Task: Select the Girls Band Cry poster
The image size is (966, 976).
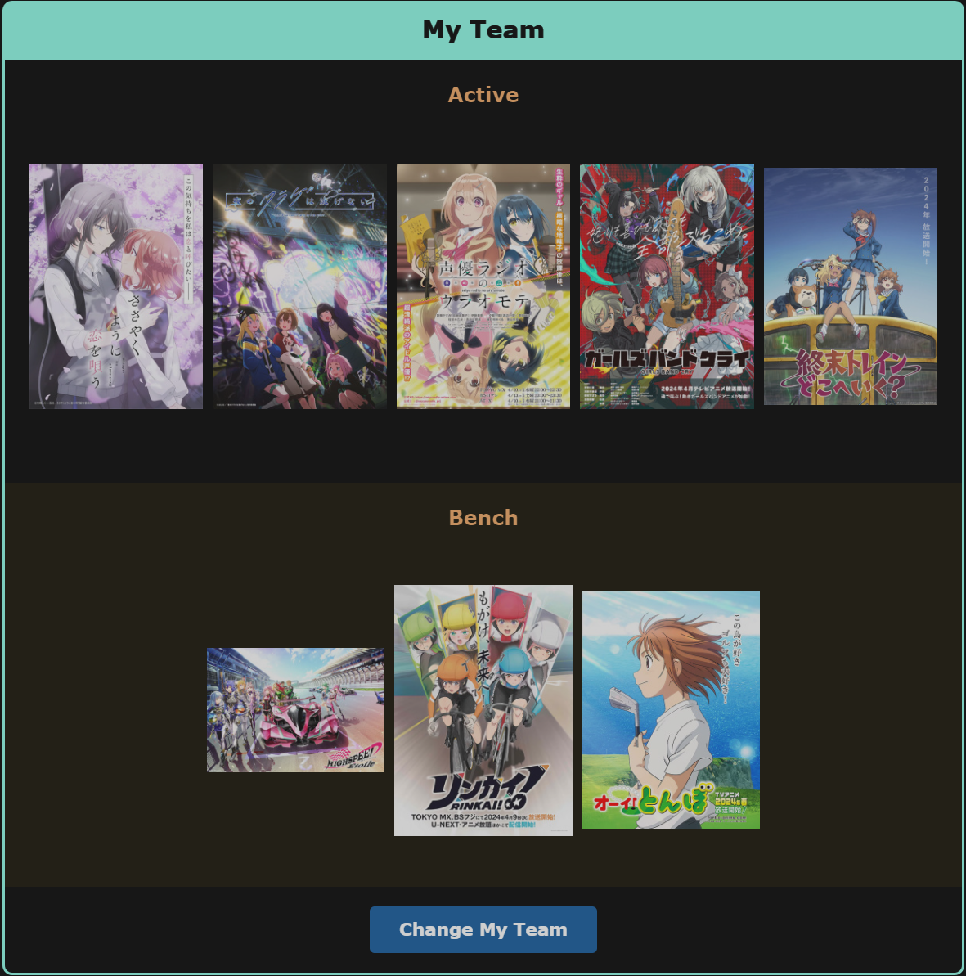Action: point(667,286)
